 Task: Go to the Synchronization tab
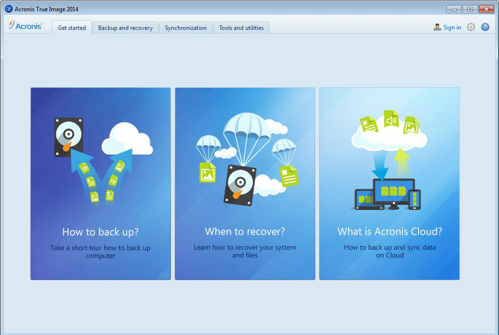(186, 28)
